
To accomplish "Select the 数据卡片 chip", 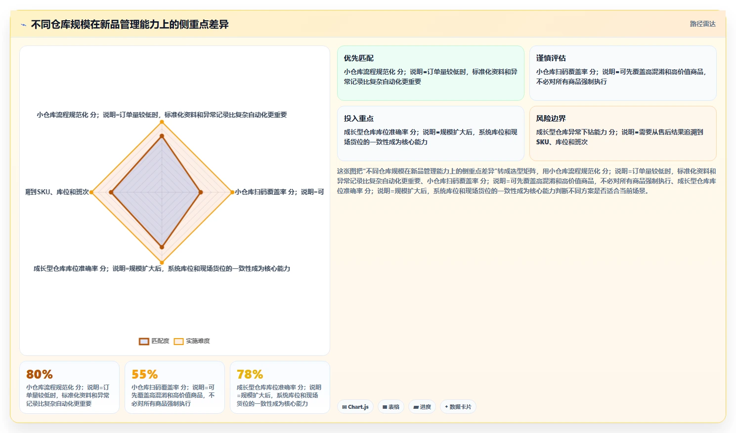I will coord(458,407).
